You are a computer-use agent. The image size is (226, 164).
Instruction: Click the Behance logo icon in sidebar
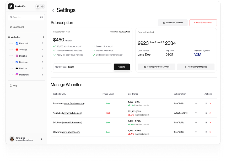(17, 62)
